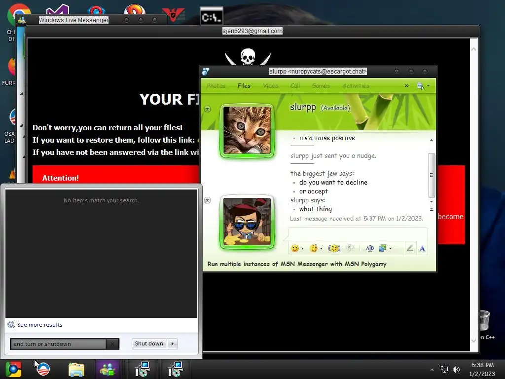Open the Messenger taskbar button
Screen dimensions: 505x379
tap(108, 369)
